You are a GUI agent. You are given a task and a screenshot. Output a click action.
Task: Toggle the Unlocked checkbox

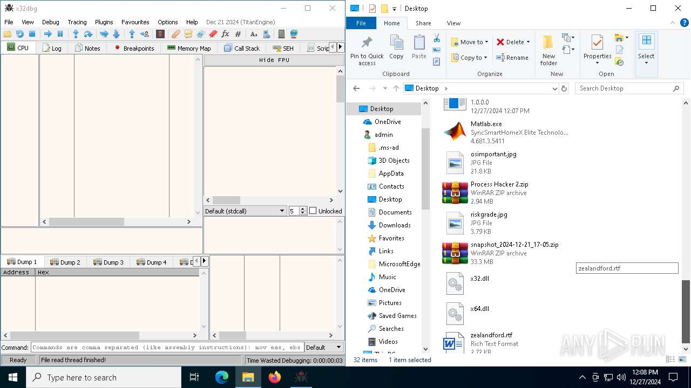point(313,211)
